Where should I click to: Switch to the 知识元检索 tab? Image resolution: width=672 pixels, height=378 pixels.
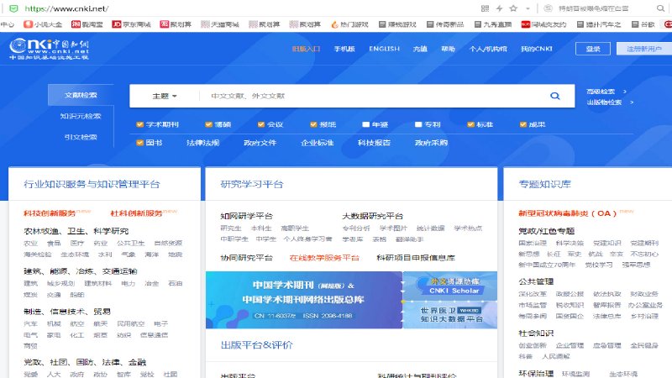coord(81,116)
